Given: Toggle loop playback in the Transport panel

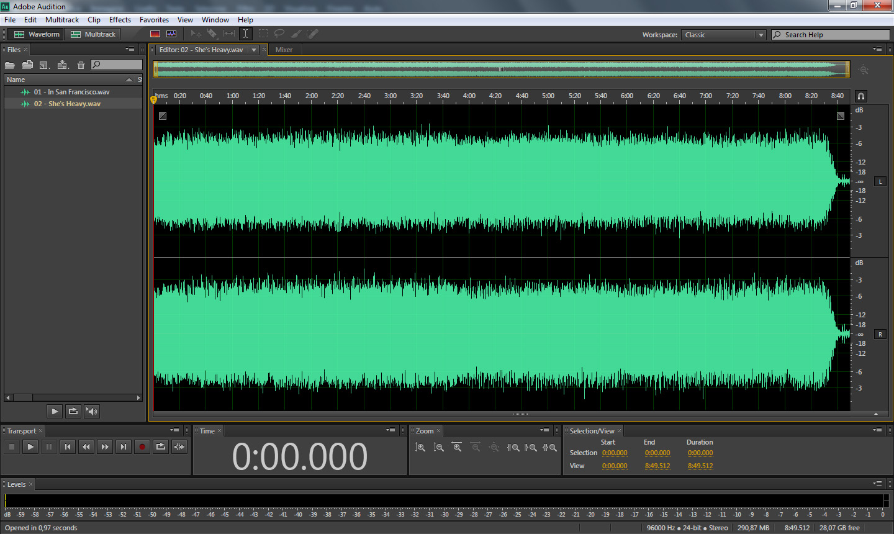Looking at the screenshot, I should [x=161, y=446].
